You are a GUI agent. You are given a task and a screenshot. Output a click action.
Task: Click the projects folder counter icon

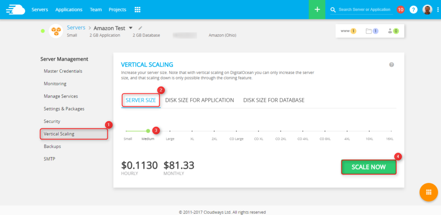pos(372,31)
